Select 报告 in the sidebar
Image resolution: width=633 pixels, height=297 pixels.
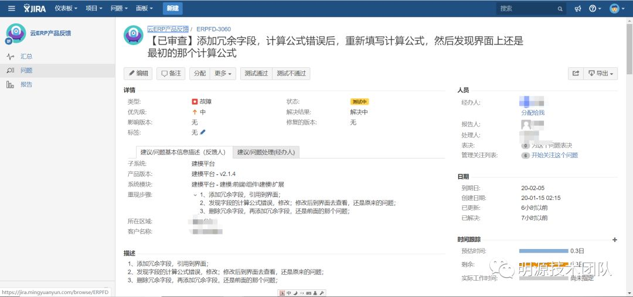tap(26, 85)
